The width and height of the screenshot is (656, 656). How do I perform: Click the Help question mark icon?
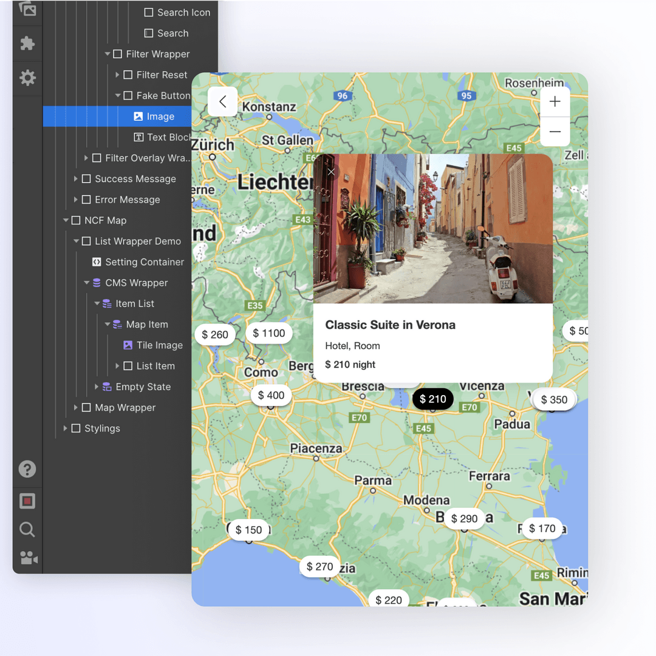[27, 469]
